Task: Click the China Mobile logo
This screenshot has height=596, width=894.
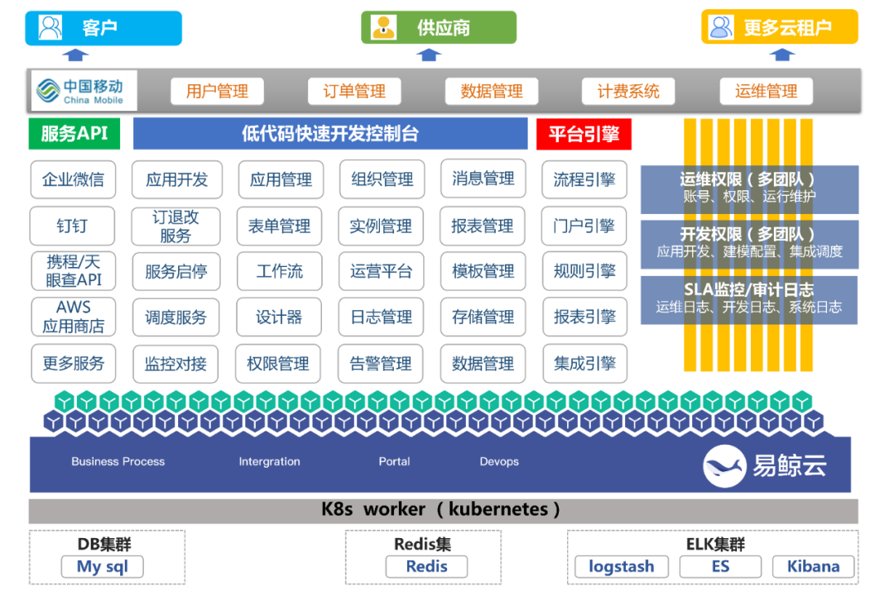Action: 84,91
